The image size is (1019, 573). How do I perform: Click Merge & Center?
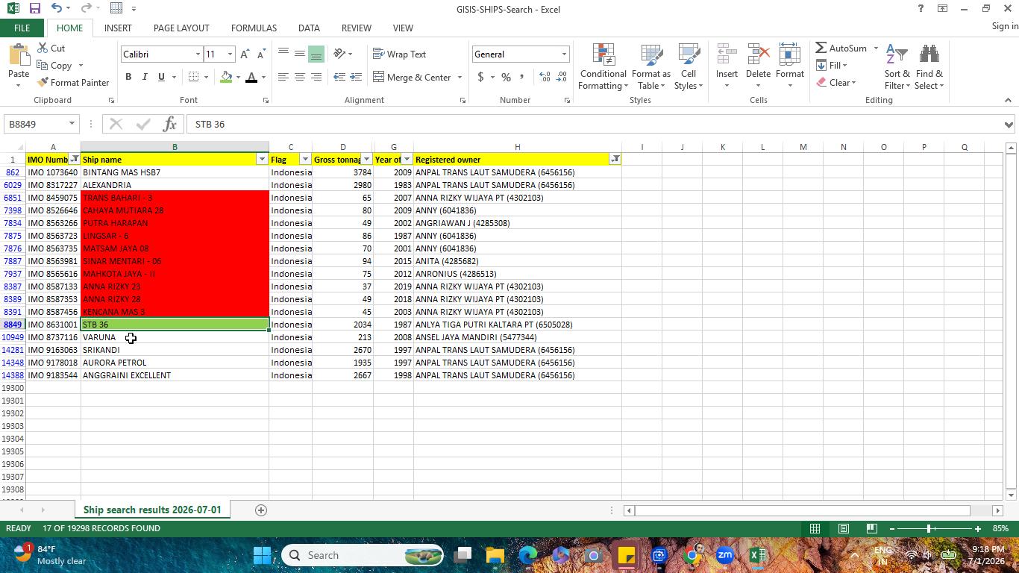click(x=412, y=77)
